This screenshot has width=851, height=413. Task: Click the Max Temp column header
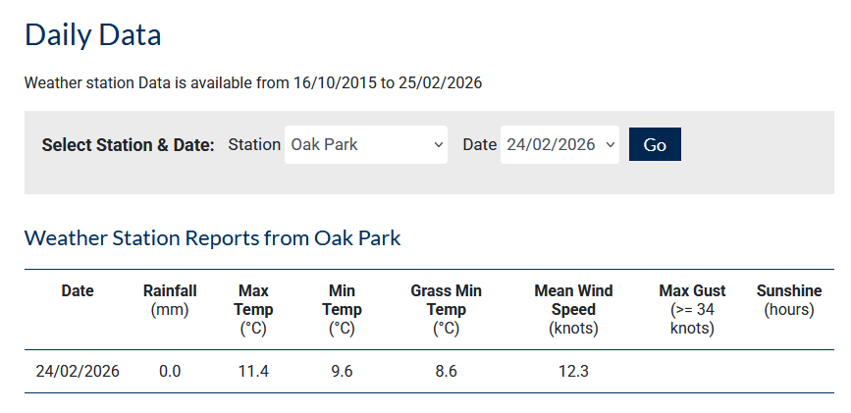click(x=253, y=309)
